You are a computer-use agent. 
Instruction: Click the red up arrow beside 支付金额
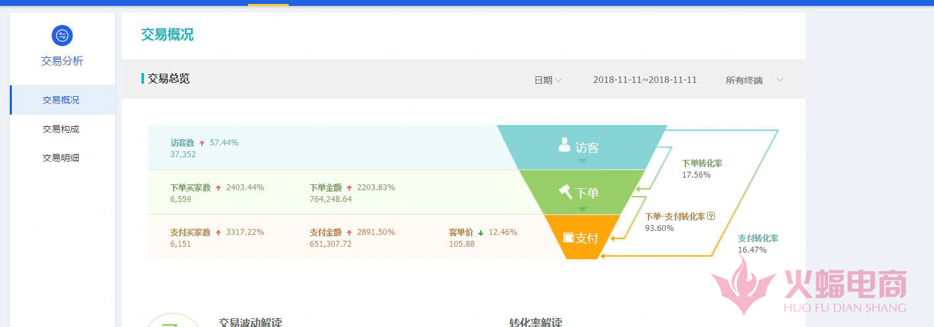click(349, 233)
